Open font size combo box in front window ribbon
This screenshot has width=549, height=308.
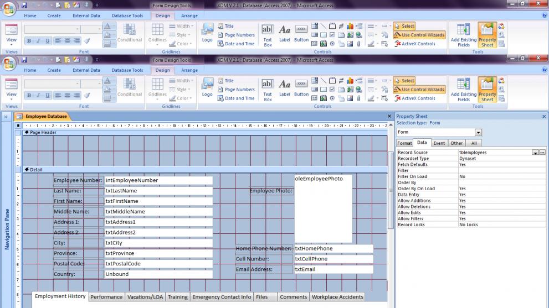(91, 83)
